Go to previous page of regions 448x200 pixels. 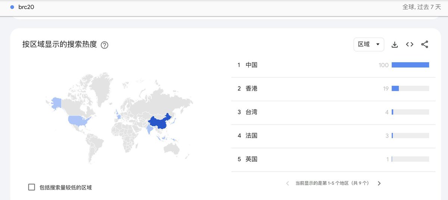point(287,183)
